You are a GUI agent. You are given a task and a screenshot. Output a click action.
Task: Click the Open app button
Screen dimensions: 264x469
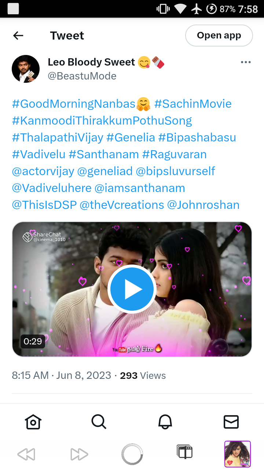[219, 36]
